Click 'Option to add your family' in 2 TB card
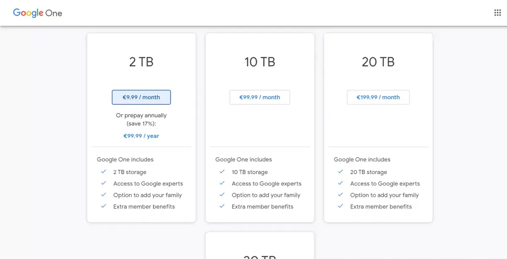507x259 pixels. click(147, 195)
